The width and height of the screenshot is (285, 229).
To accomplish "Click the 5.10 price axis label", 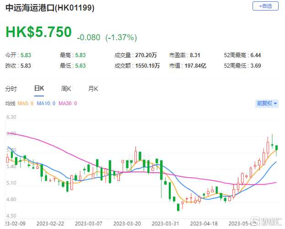I will point(11,183).
